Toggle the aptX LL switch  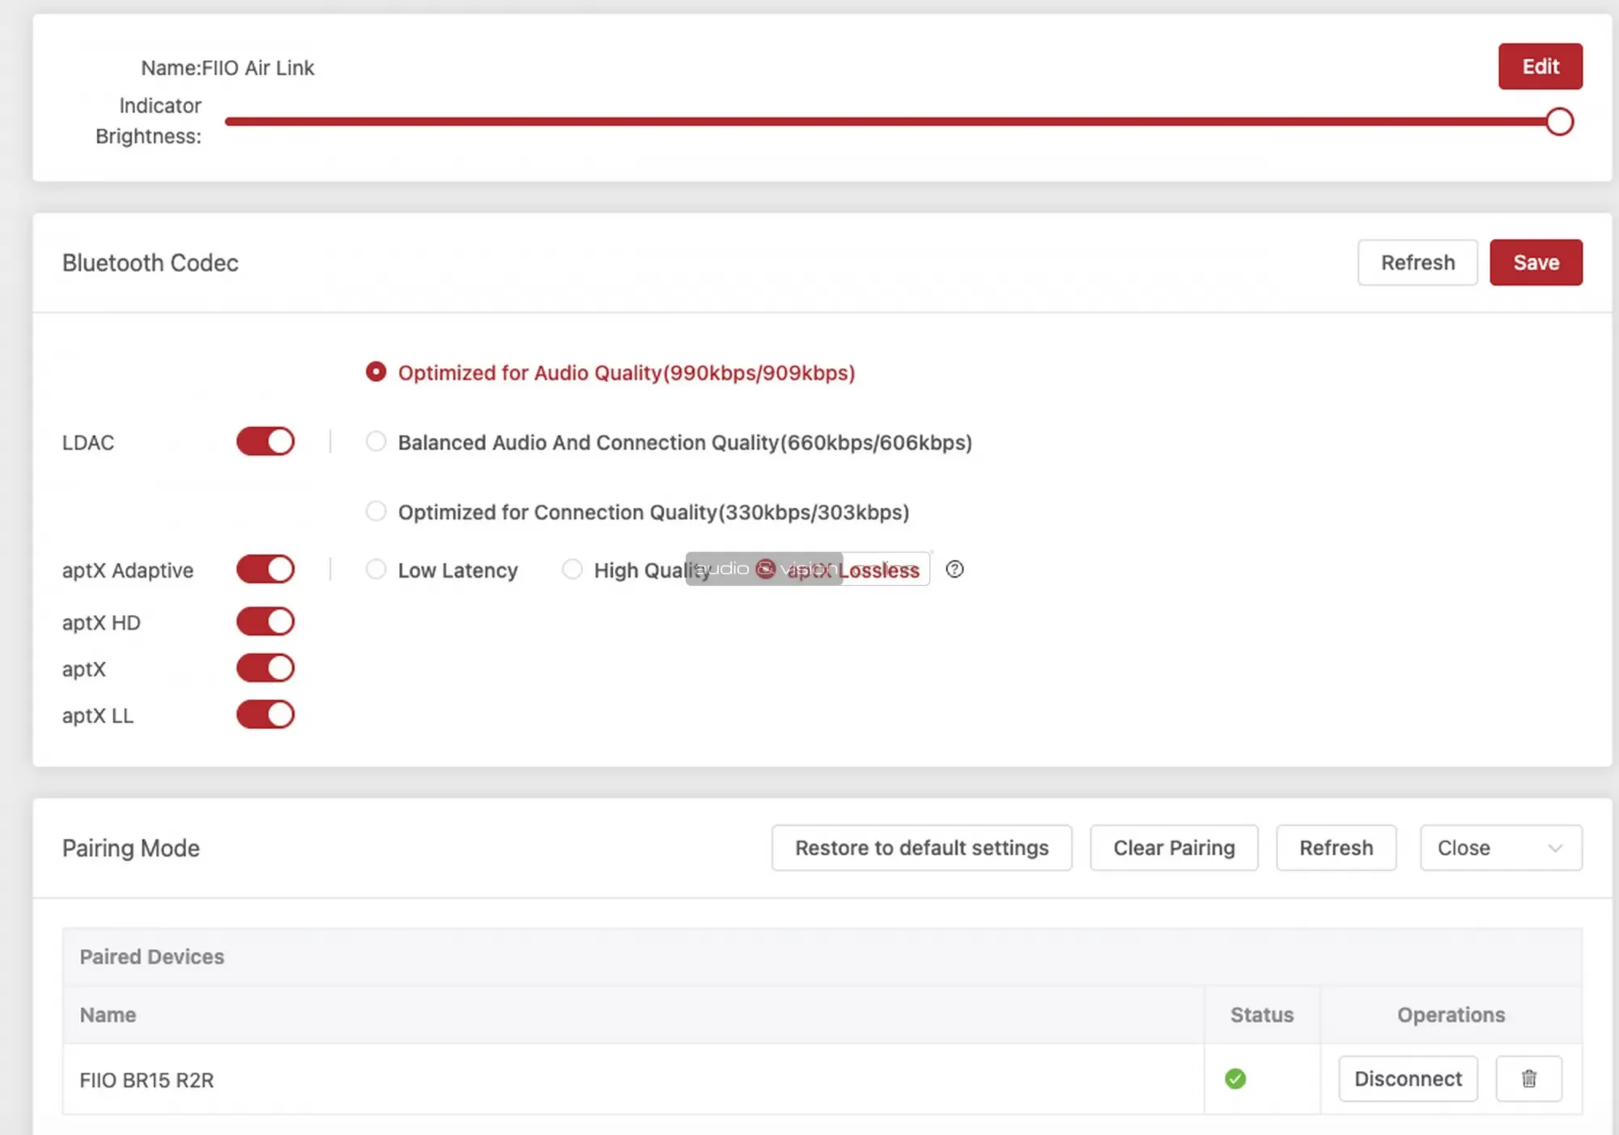[x=266, y=714]
